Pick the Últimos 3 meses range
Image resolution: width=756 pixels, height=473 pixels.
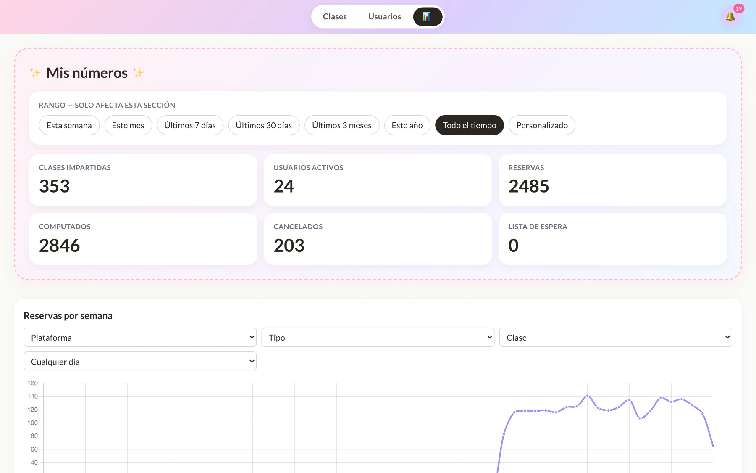[x=342, y=125]
